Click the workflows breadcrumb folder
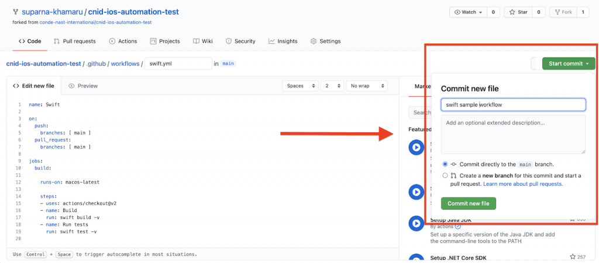 click(125, 64)
